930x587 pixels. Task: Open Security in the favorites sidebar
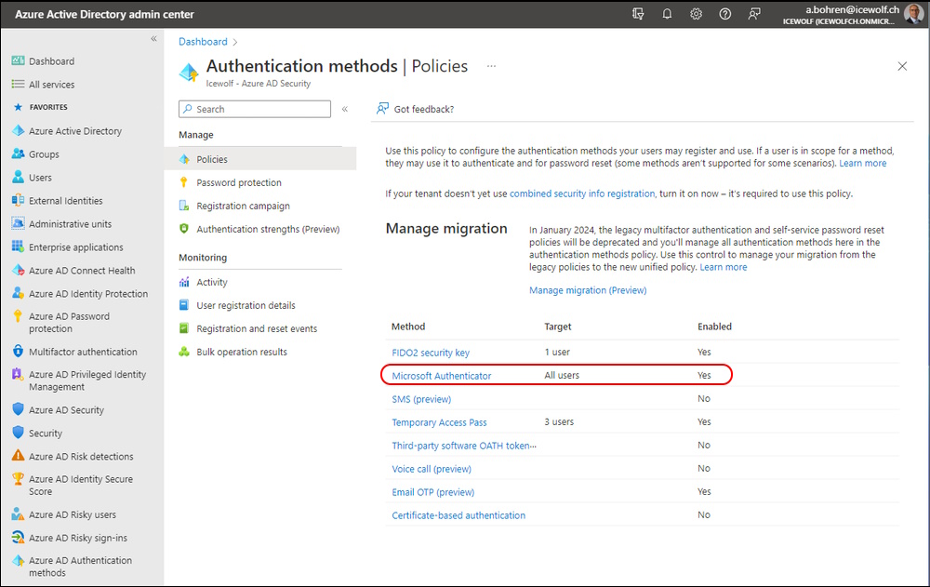coord(45,434)
